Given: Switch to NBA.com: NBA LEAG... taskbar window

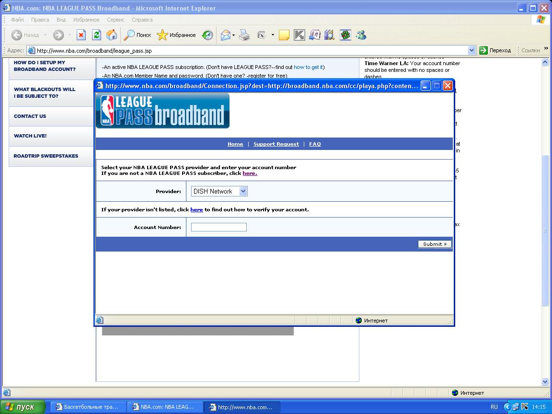Looking at the screenshot, I should pyautogui.click(x=165, y=407).
